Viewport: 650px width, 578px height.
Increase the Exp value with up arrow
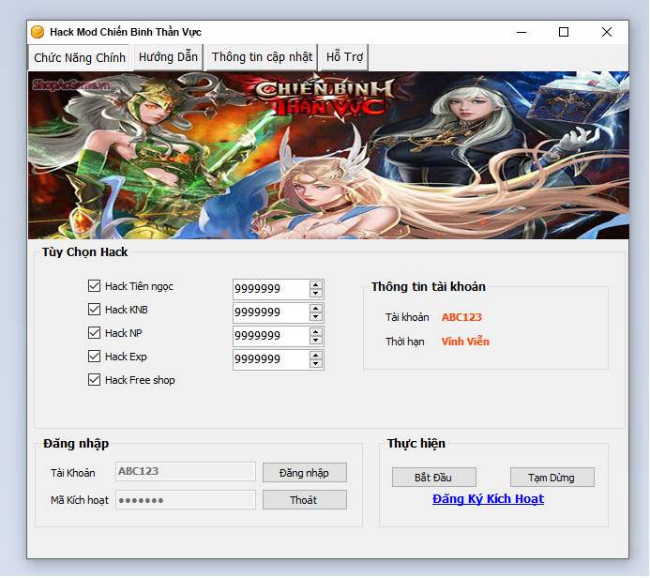click(x=316, y=356)
